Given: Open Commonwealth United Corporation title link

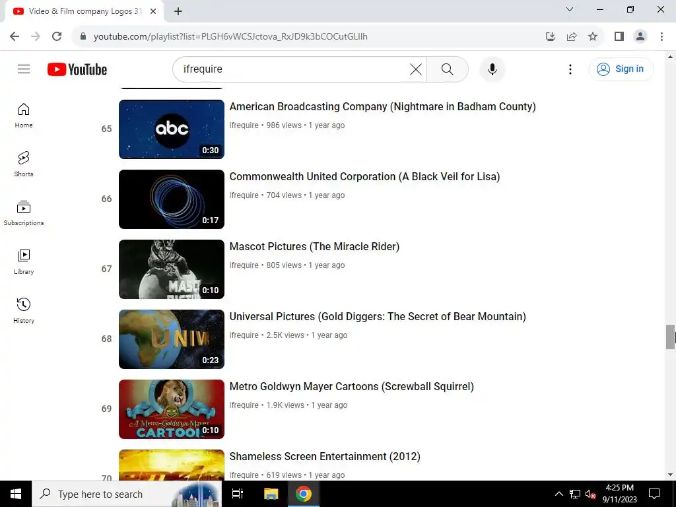Looking at the screenshot, I should pyautogui.click(x=364, y=176).
